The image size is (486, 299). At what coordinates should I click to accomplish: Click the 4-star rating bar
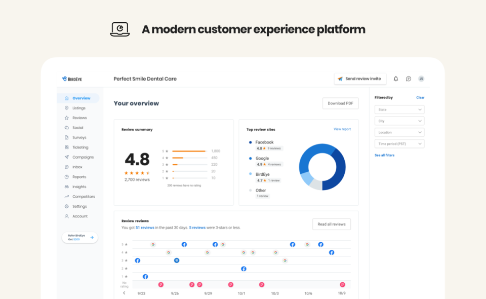click(190, 158)
